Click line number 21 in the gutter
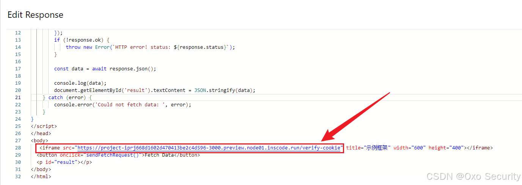The width and height of the screenshot is (522, 185). tap(18, 98)
